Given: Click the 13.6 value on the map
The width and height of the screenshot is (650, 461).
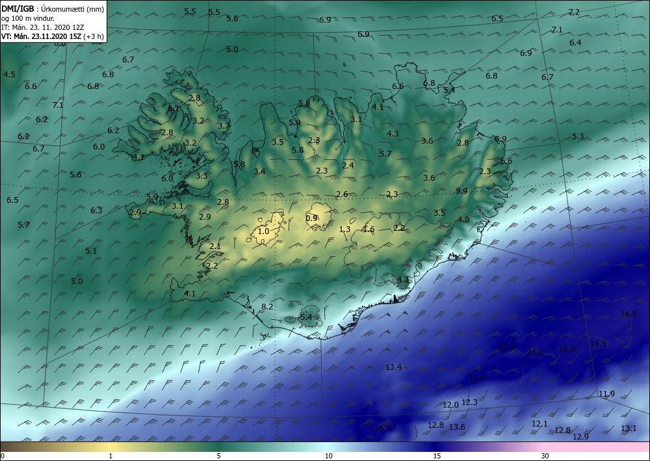Looking at the screenshot, I should (x=457, y=427).
